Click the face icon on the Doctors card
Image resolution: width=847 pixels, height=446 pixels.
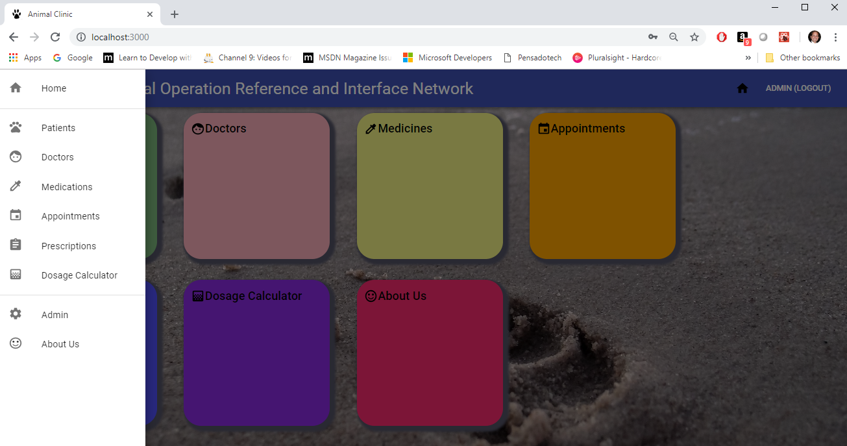pyautogui.click(x=198, y=129)
